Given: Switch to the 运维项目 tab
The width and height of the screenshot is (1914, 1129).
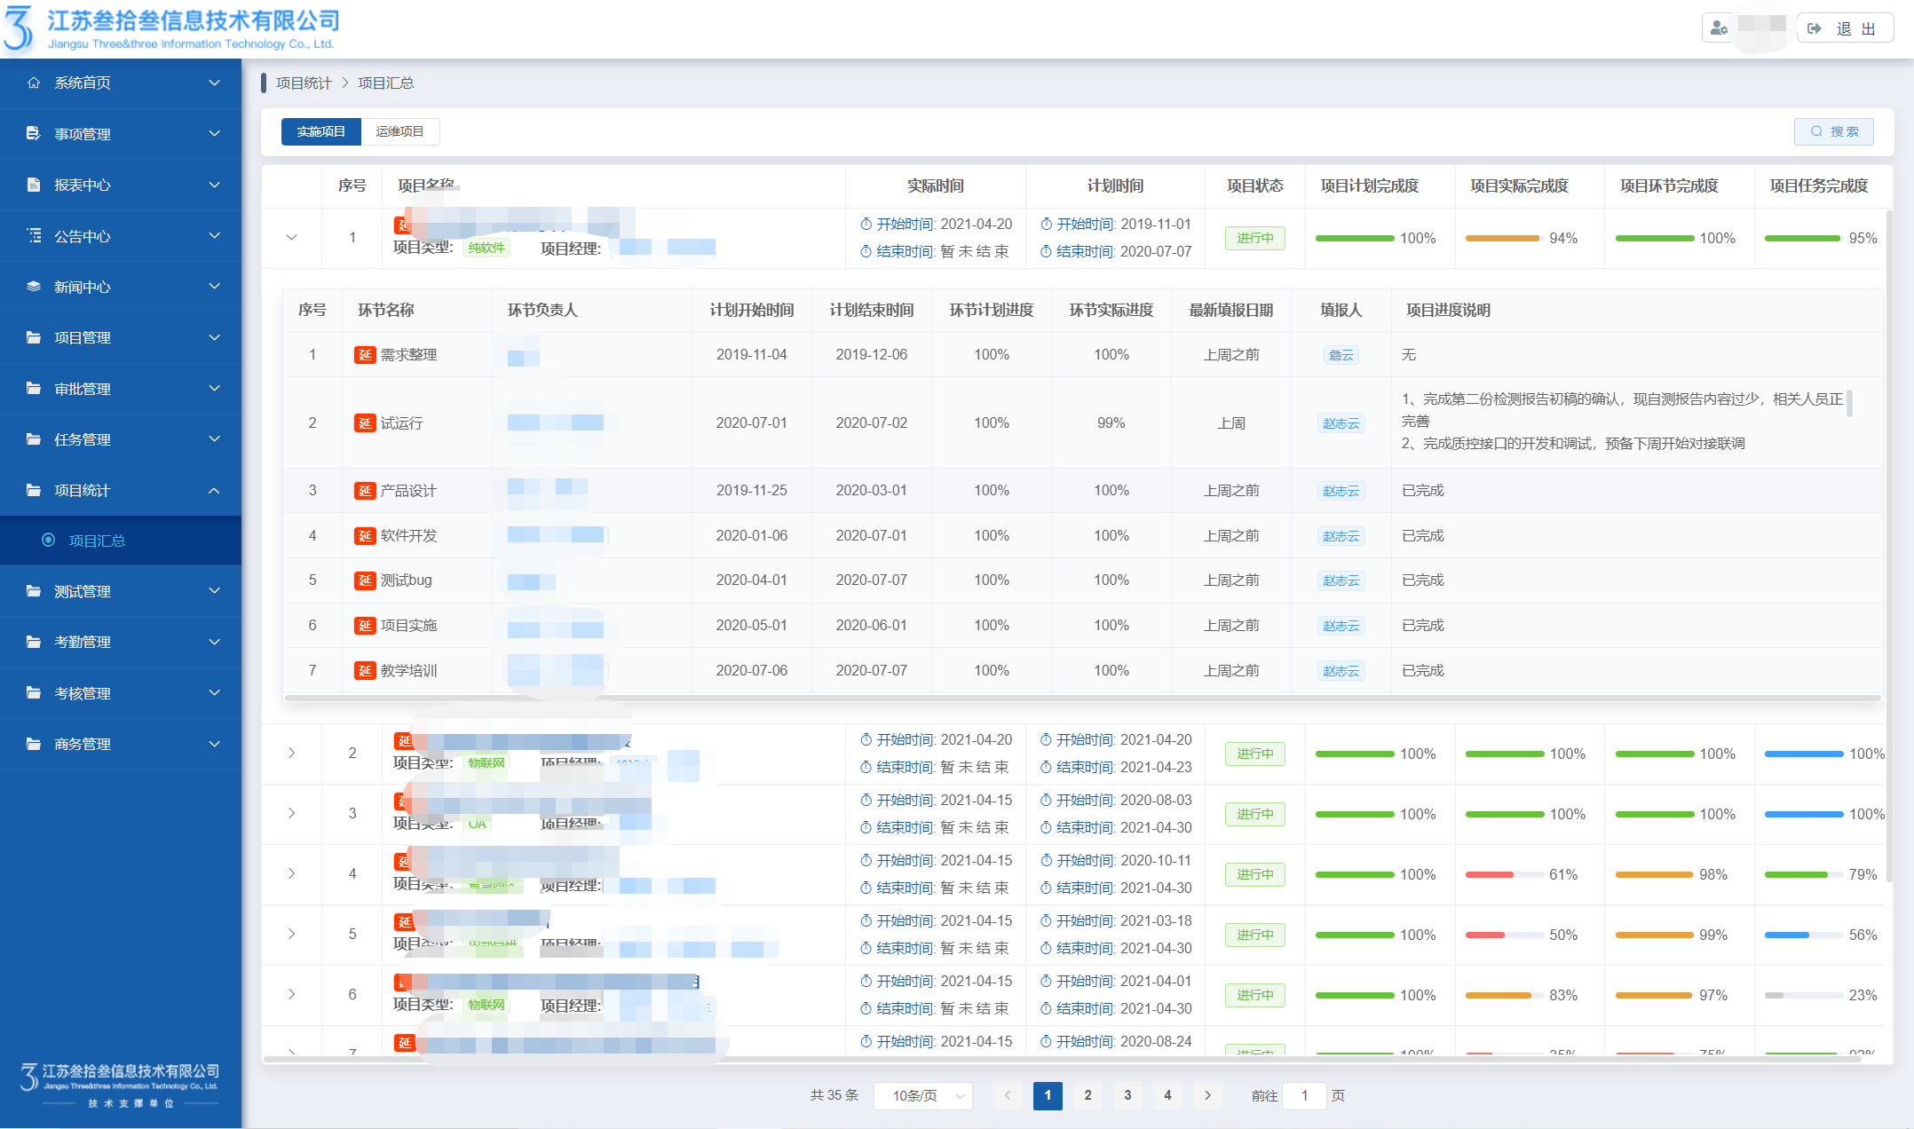Looking at the screenshot, I should coord(399,131).
